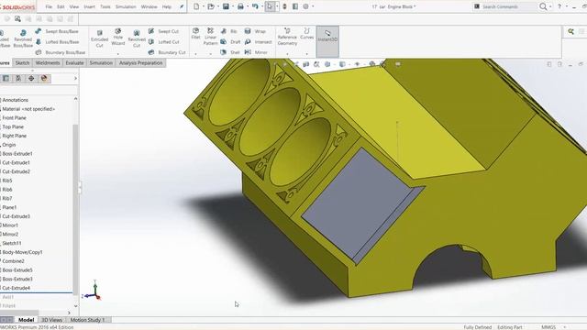Screen dimensions: 587x330
Task: Open the Analysis Preparation tab
Action: (140, 63)
